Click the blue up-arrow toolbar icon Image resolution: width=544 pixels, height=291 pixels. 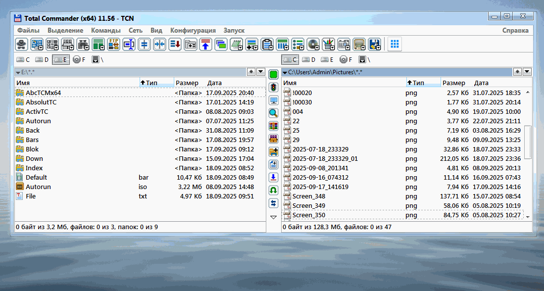click(205, 45)
